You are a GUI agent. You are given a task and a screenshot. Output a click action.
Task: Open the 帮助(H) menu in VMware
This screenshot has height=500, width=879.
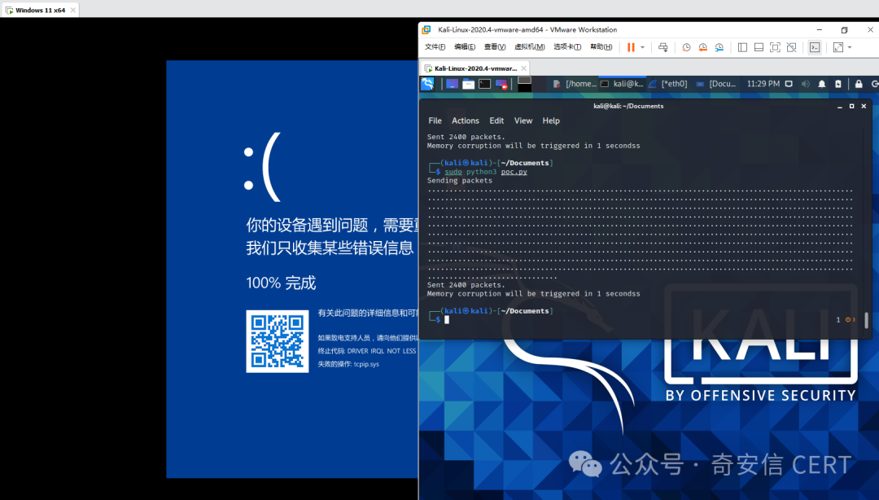601,47
